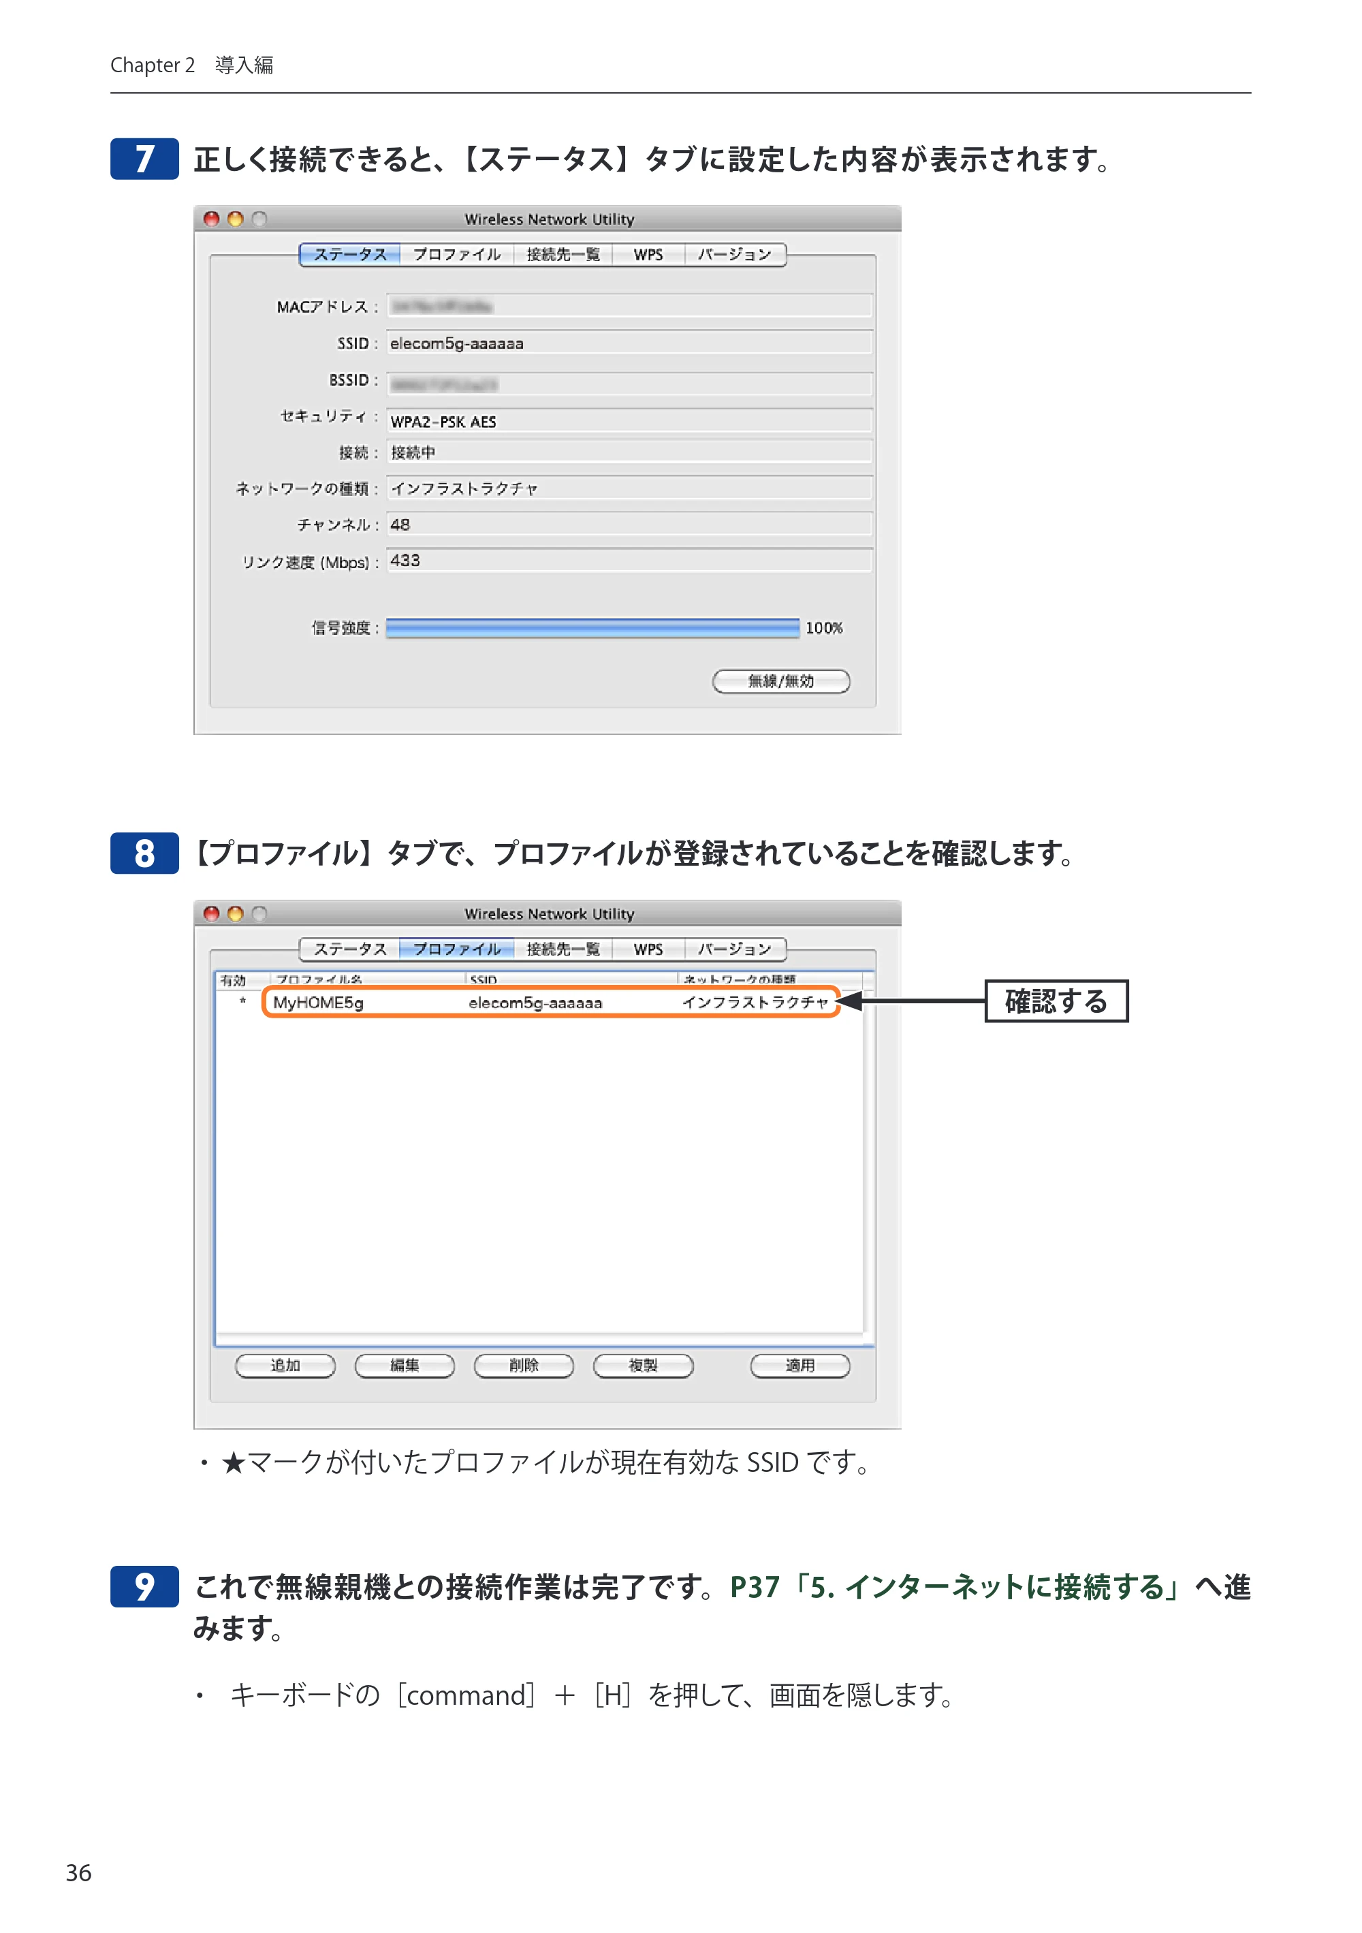This screenshot has height=1933, width=1362.
Task: Click the MAC address field
Action: point(629,306)
